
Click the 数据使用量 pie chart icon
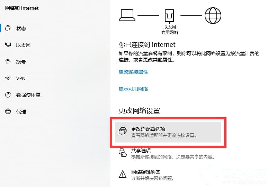click(x=8, y=95)
